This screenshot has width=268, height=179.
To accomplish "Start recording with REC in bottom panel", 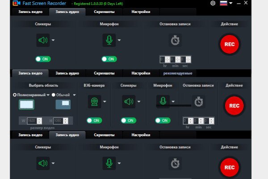I will pos(230,167).
